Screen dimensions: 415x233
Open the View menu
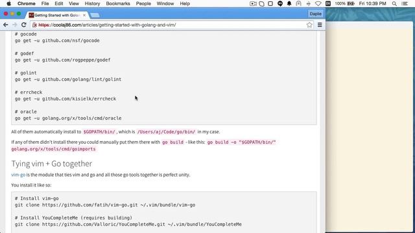(74, 3)
